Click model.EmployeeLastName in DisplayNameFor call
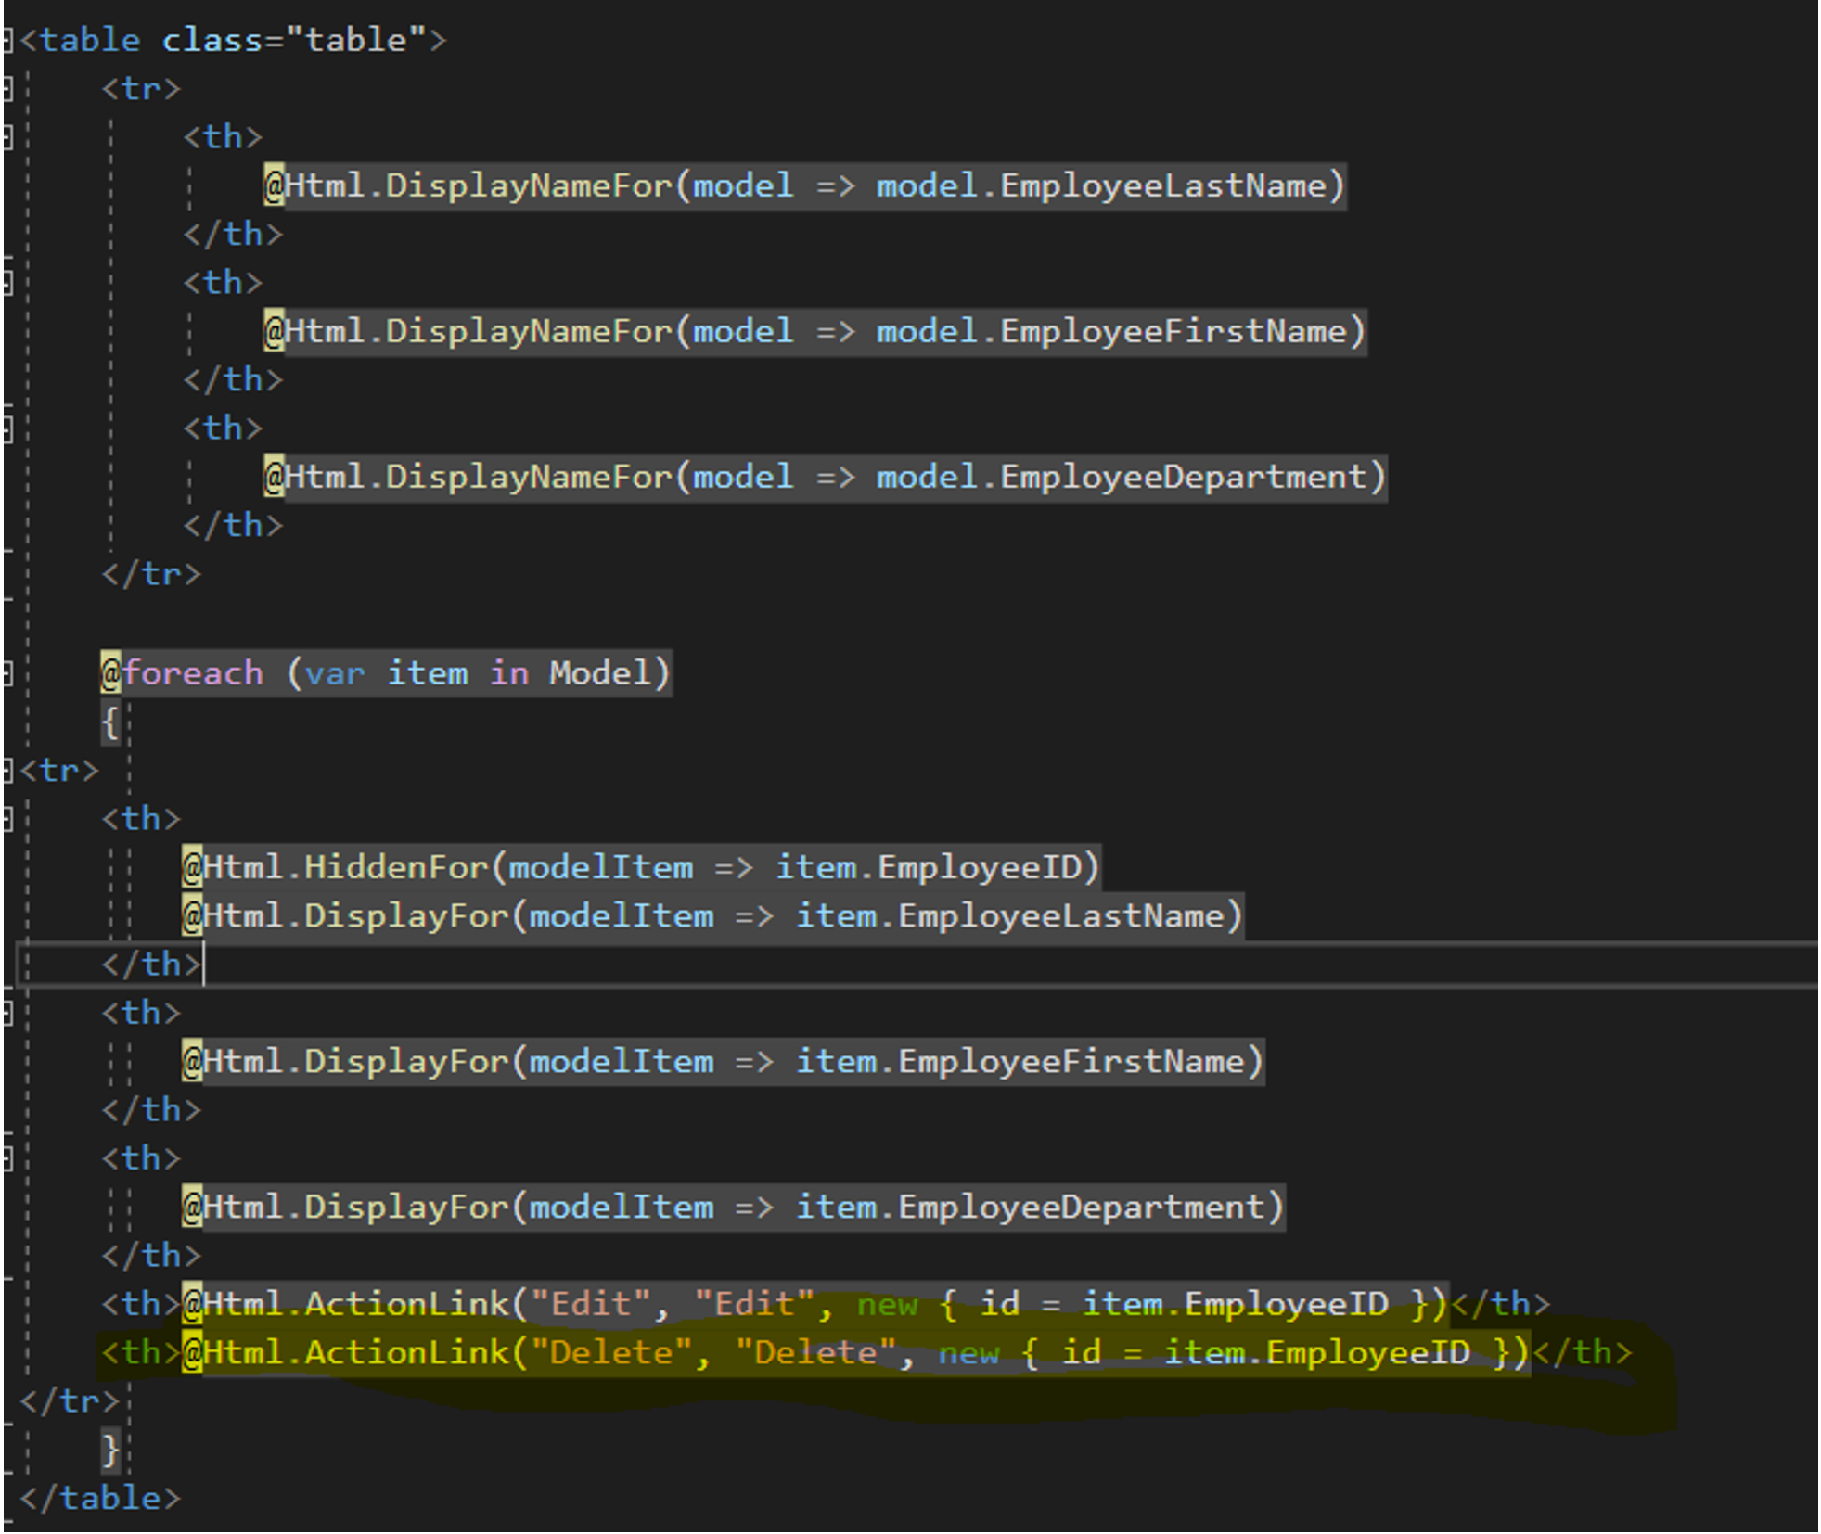The height and width of the screenshot is (1534, 1821). (1101, 185)
